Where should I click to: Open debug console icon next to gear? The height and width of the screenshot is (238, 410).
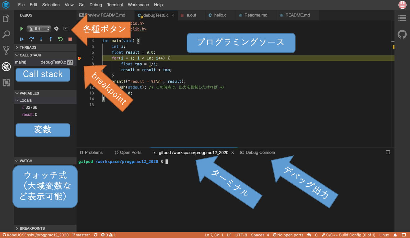pos(66,29)
